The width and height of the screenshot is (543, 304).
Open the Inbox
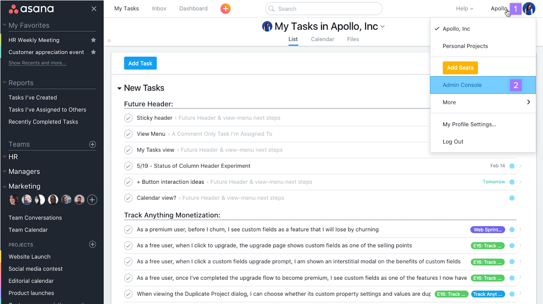159,9
